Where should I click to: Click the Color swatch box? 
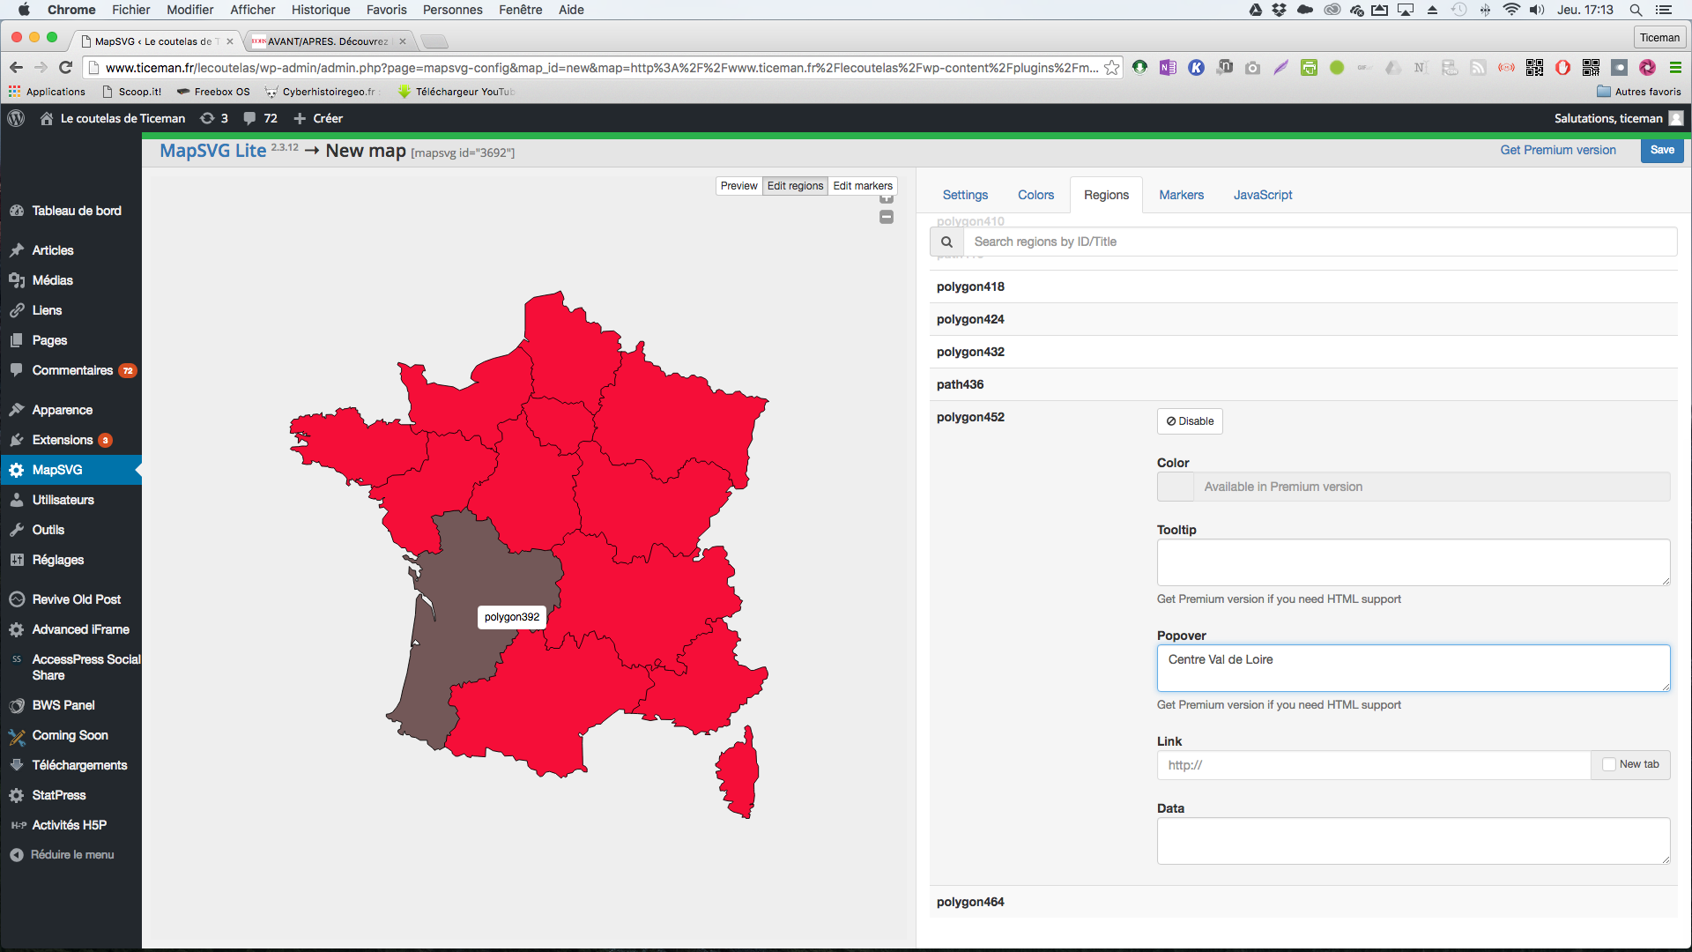[1175, 487]
